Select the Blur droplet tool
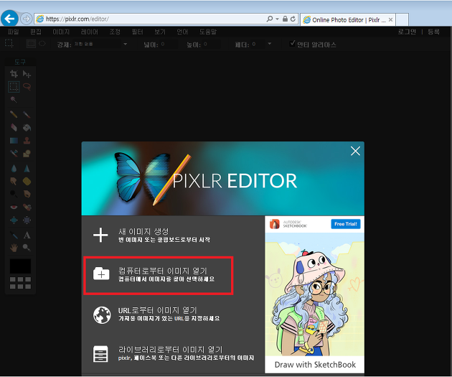Screen dimensions: 452x377 (x=14, y=168)
